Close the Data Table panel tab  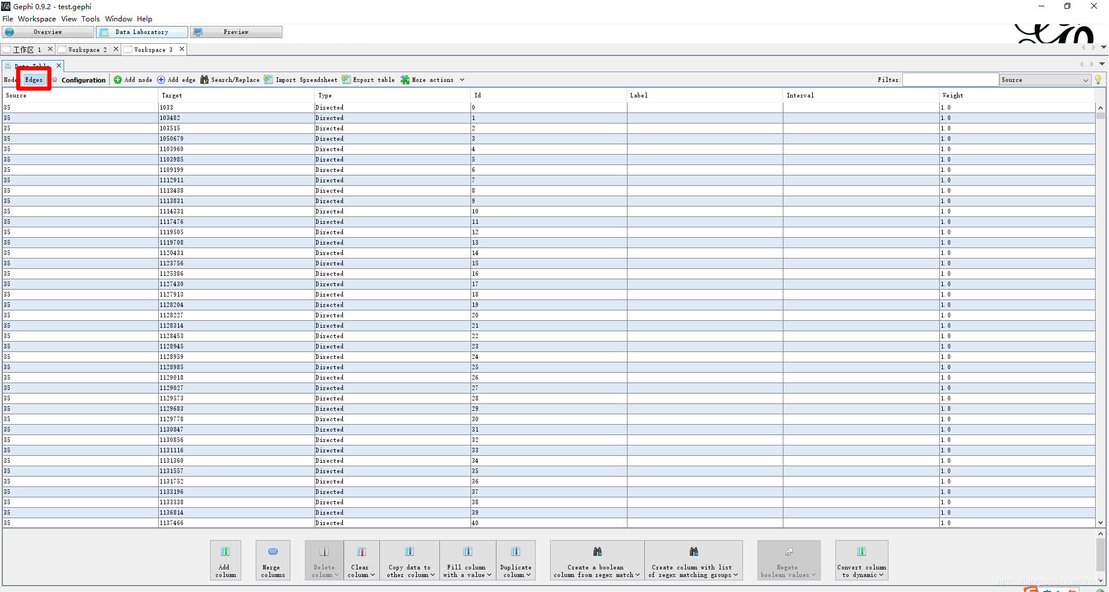click(x=59, y=66)
